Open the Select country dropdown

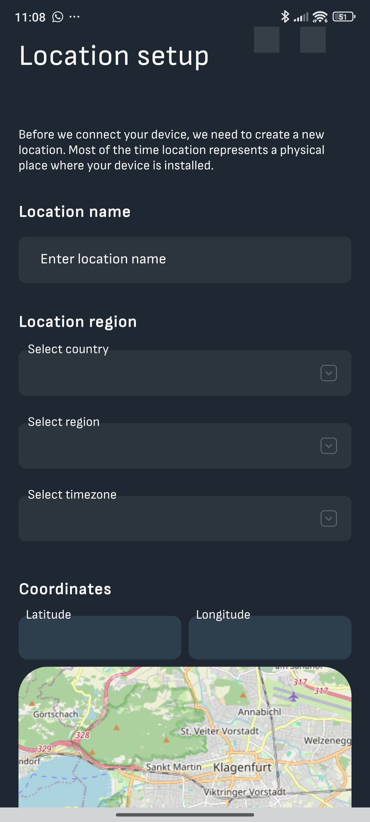185,373
